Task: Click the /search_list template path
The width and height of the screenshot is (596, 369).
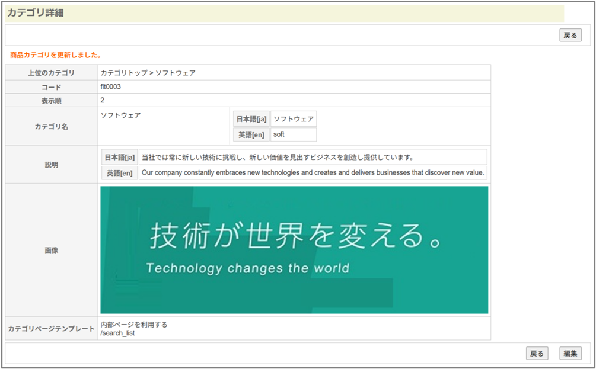Action: [117, 333]
